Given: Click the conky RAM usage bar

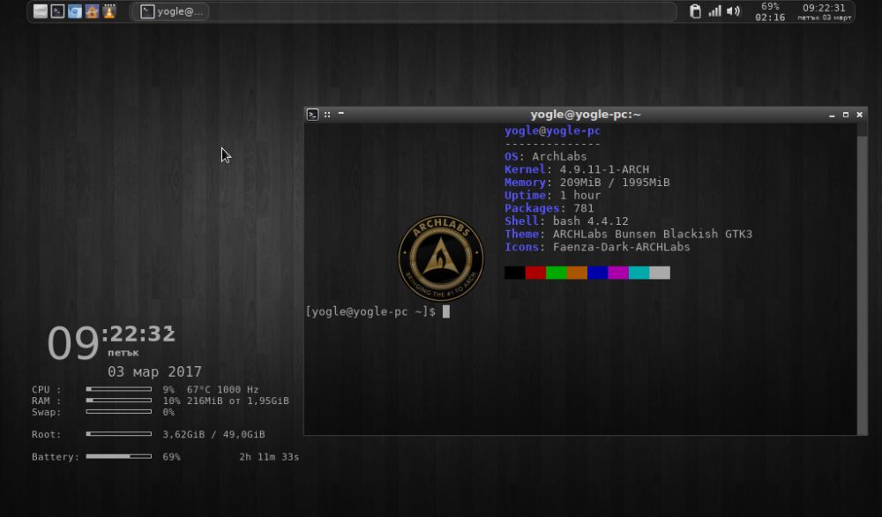Looking at the screenshot, I should pyautogui.click(x=119, y=401).
